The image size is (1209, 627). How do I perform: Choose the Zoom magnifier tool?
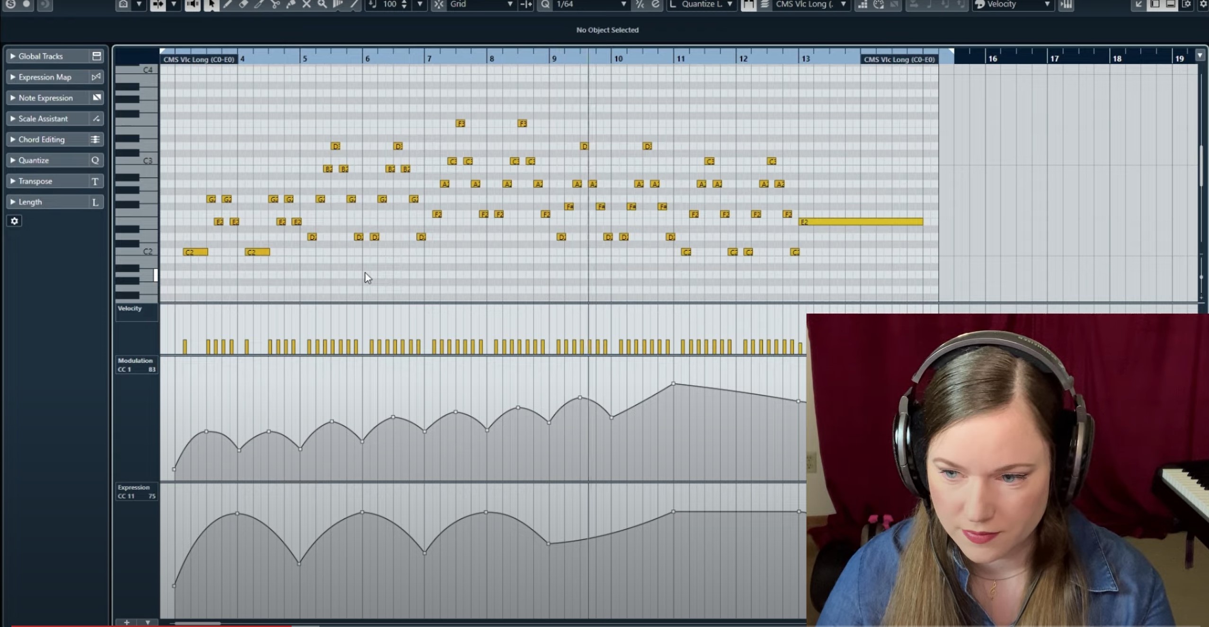click(322, 4)
